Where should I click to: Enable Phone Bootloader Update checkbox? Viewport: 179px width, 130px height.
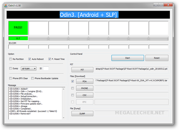[32, 78]
